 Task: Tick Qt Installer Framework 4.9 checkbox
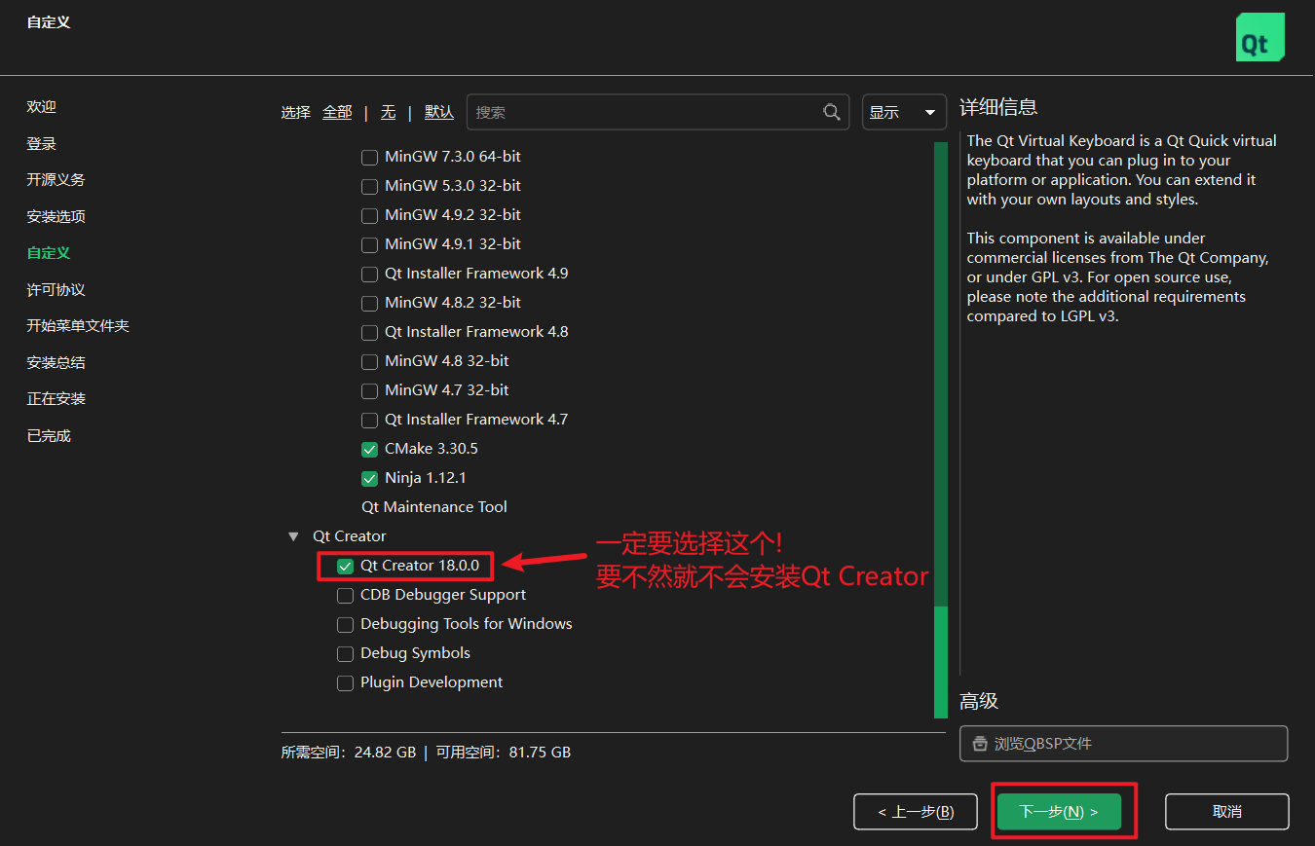tap(369, 274)
